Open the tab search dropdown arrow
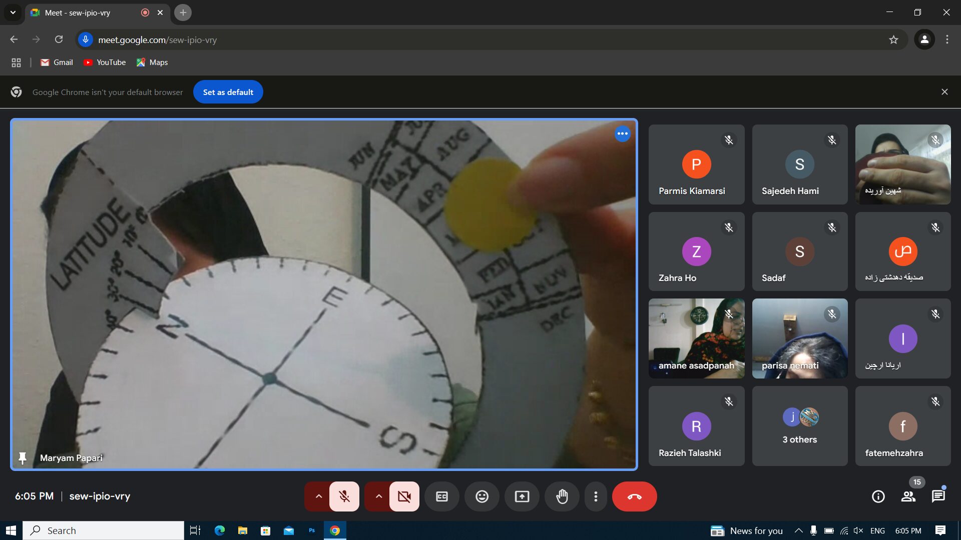 (x=13, y=12)
